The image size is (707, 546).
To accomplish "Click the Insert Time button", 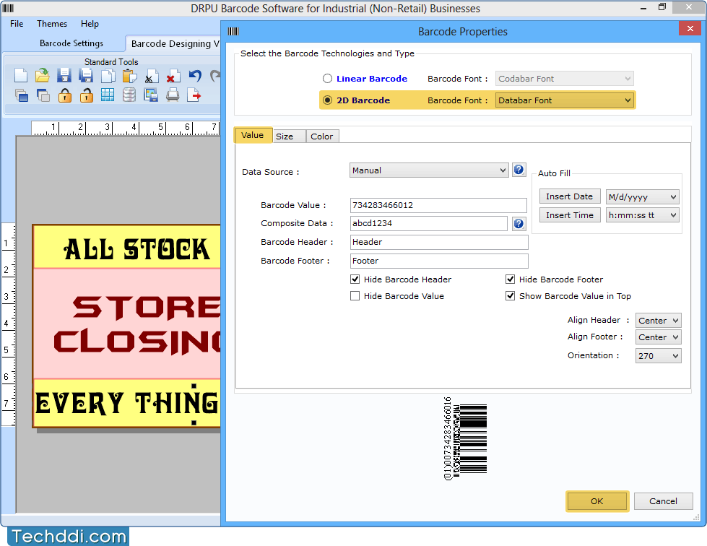I will click(x=570, y=215).
